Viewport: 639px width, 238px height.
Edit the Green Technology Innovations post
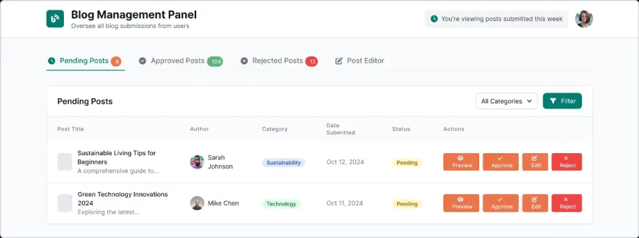click(535, 203)
